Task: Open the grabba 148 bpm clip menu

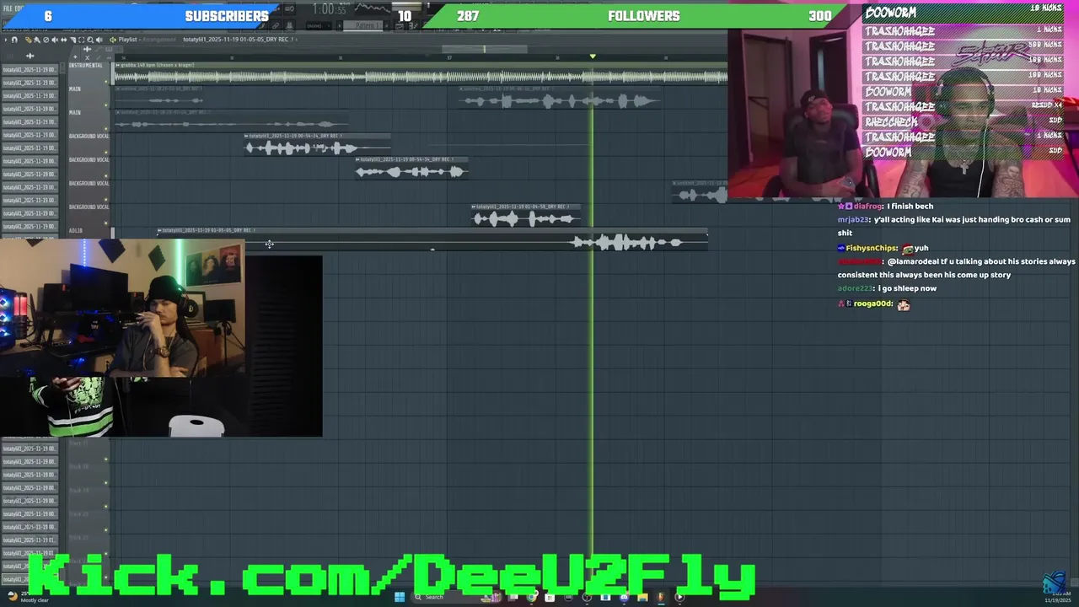Action: (x=118, y=65)
